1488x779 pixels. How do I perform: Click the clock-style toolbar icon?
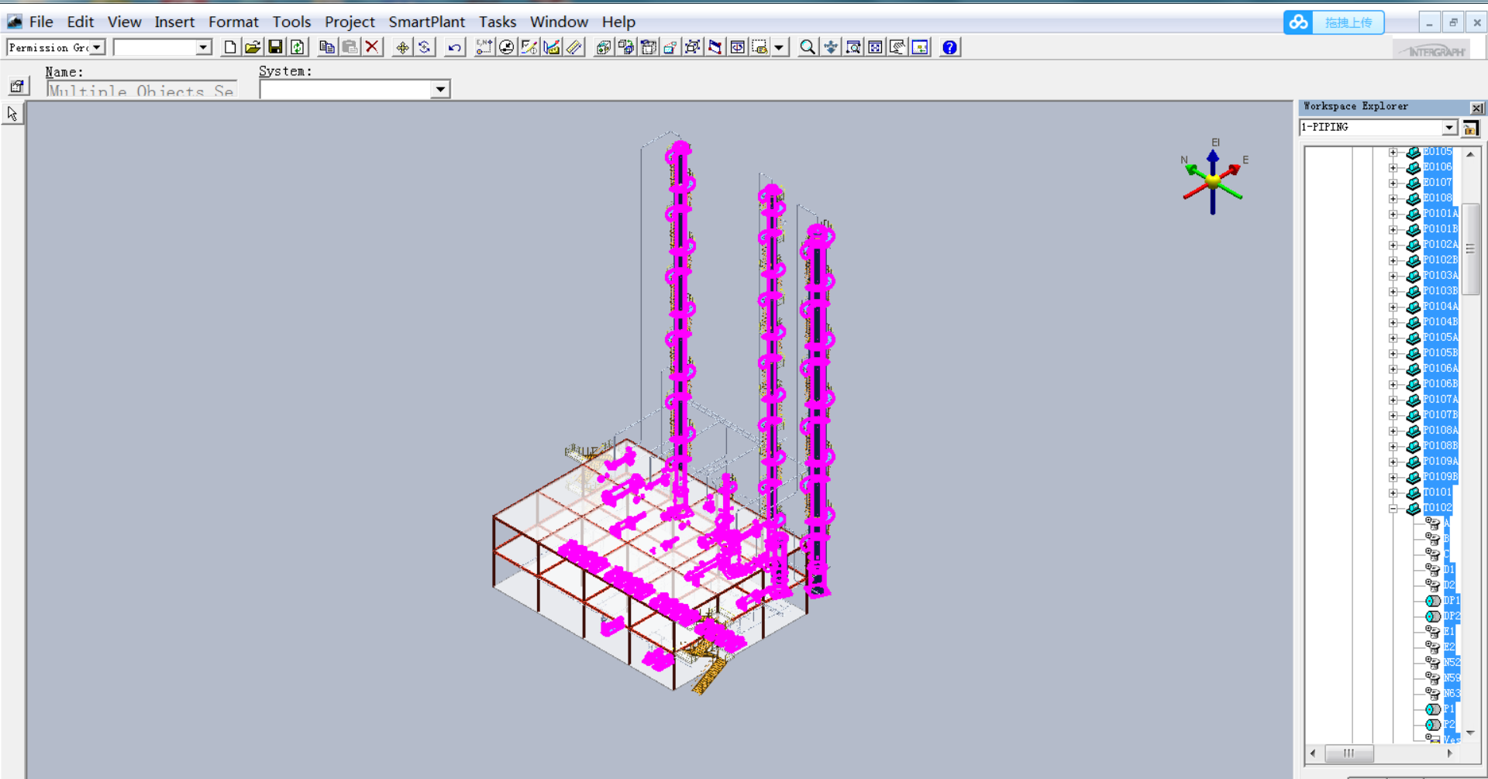[x=507, y=47]
